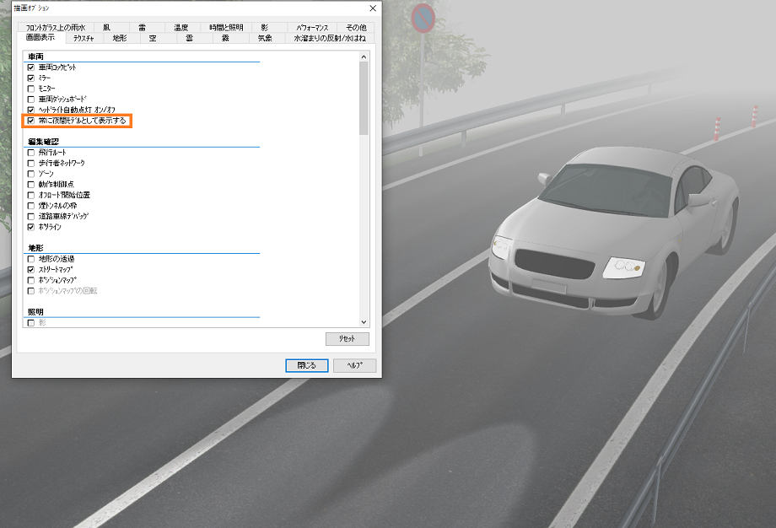Viewport: 776px width, 528px height.
Task: Click the 車両 section heading
Action: 35,57
